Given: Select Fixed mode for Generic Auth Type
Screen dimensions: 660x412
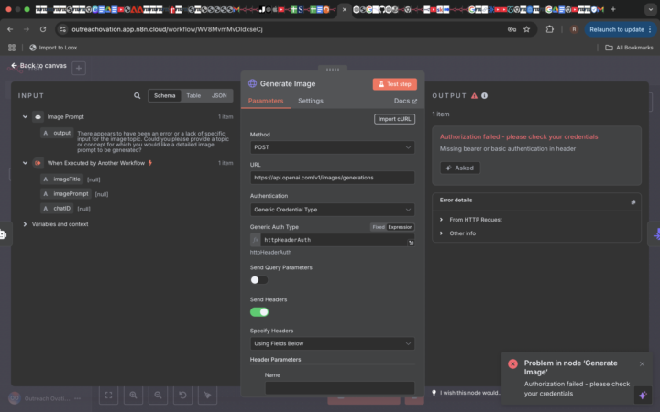Looking at the screenshot, I should coord(379,227).
